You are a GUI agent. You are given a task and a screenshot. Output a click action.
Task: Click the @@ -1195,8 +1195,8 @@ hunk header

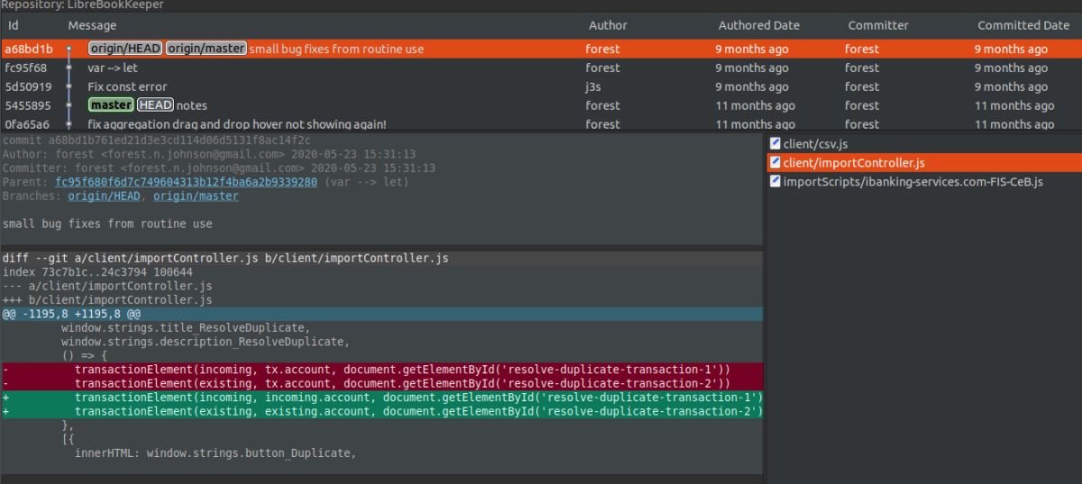click(381, 314)
